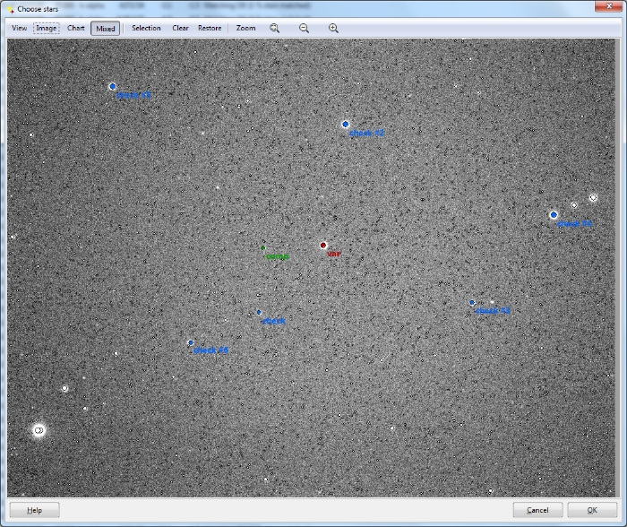
Task: Click the zoom to fit magnifier icon
Action: coord(275,28)
